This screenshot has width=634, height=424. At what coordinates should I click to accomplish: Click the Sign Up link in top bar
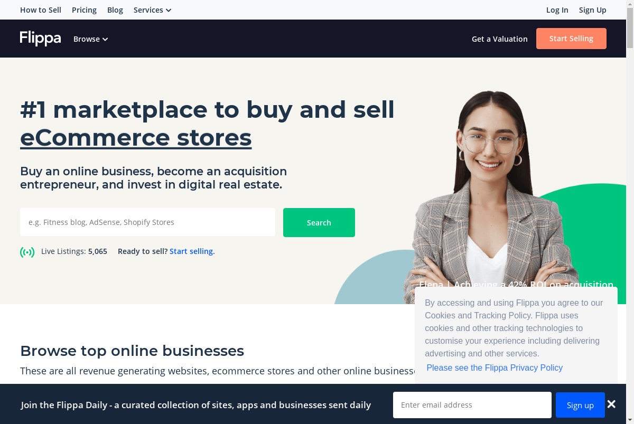pyautogui.click(x=593, y=10)
